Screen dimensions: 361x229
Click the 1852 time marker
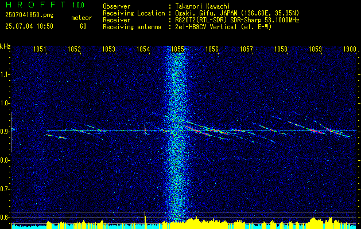click(x=75, y=49)
